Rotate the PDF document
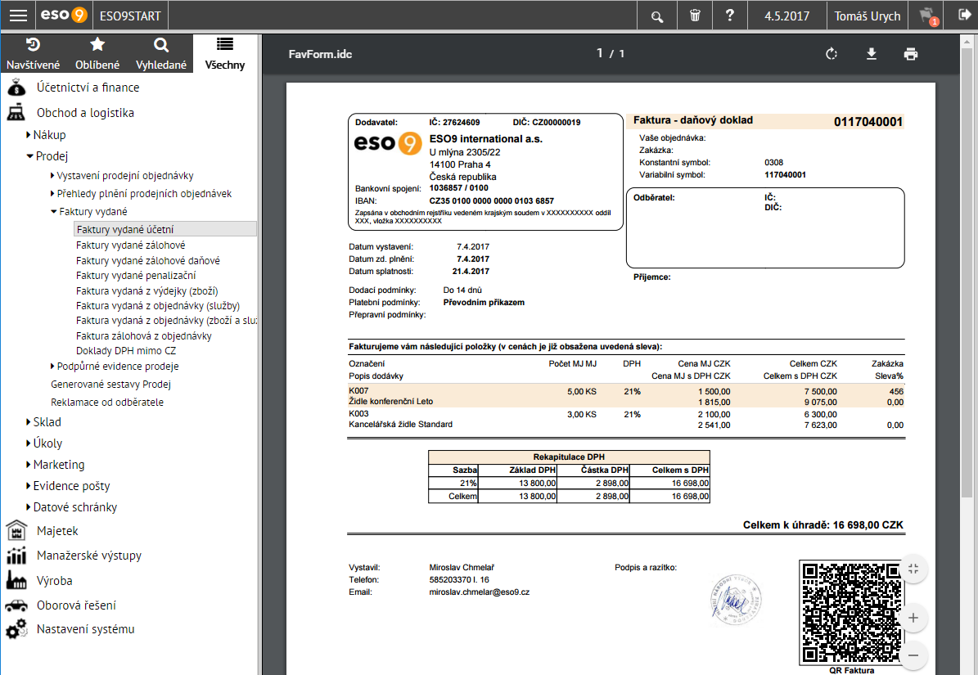This screenshot has width=978, height=675. [831, 54]
